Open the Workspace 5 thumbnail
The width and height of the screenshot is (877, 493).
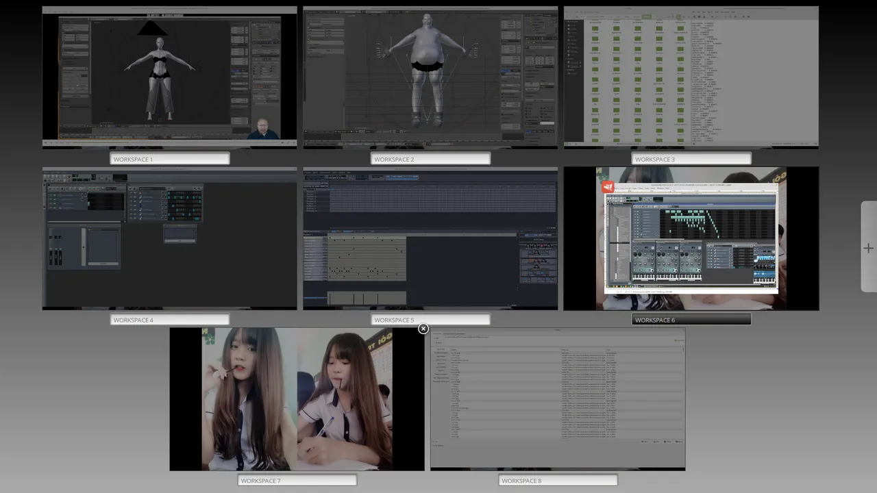coord(430,238)
